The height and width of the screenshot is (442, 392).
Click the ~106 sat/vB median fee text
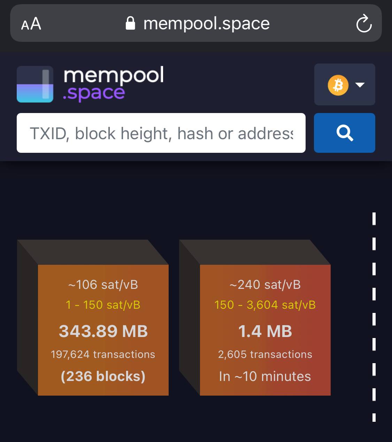tap(103, 285)
